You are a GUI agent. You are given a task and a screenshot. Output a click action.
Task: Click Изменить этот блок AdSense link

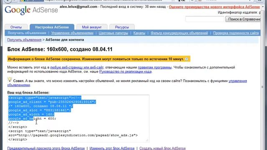click(112, 148)
